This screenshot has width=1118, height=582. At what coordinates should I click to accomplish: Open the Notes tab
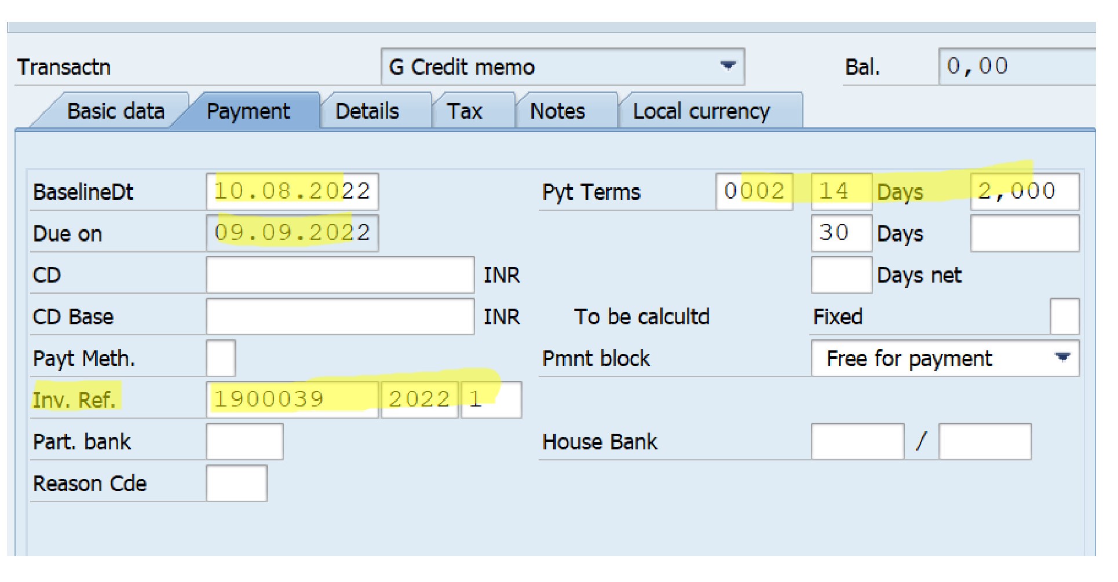click(557, 111)
